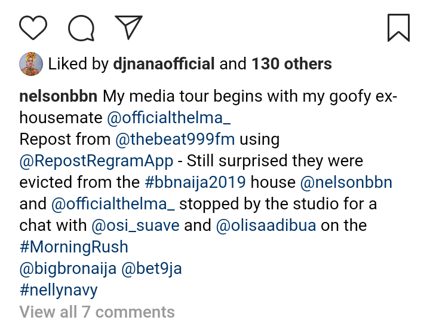This screenshot has height=329, width=430.
Task: Visit the @bet9ja mention
Action: 151,269
